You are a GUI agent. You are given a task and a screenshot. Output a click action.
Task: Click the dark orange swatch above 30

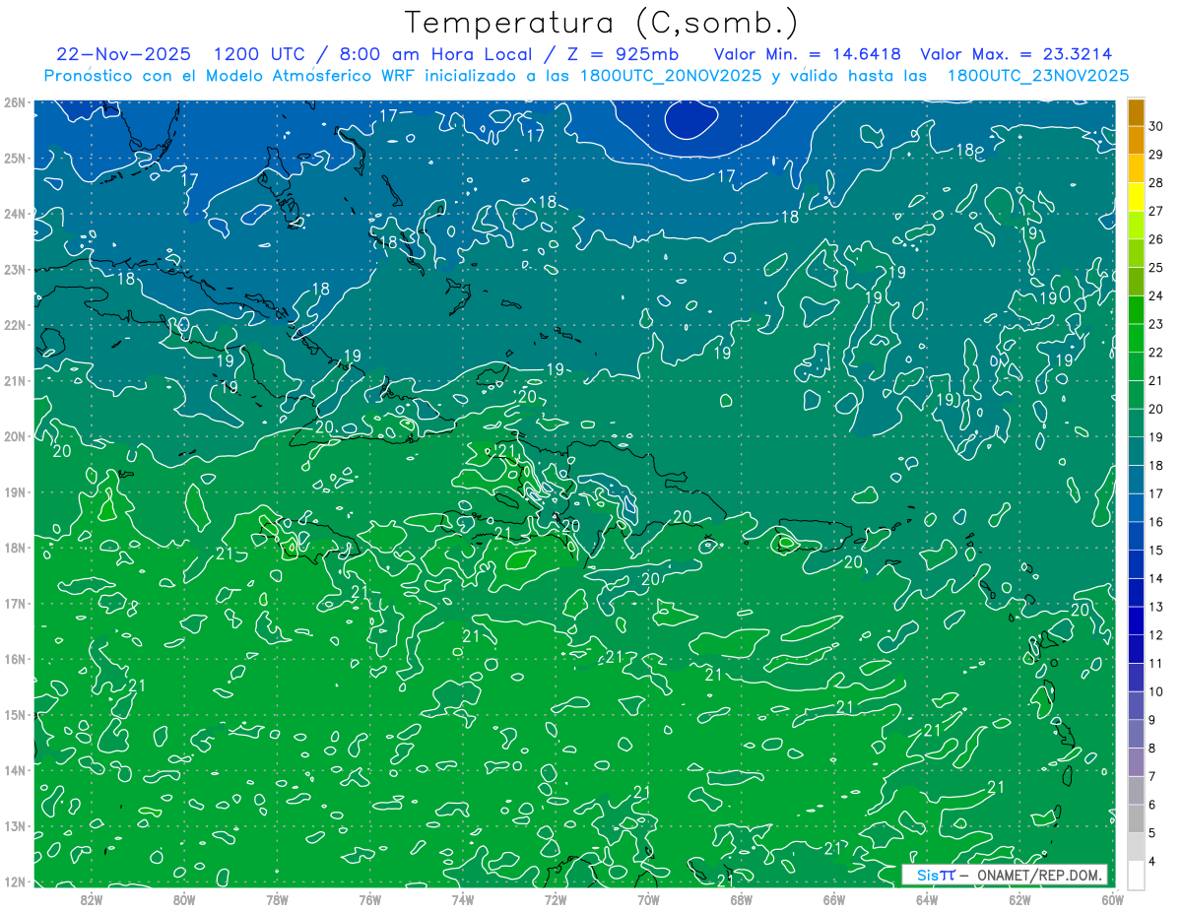pos(1136,112)
